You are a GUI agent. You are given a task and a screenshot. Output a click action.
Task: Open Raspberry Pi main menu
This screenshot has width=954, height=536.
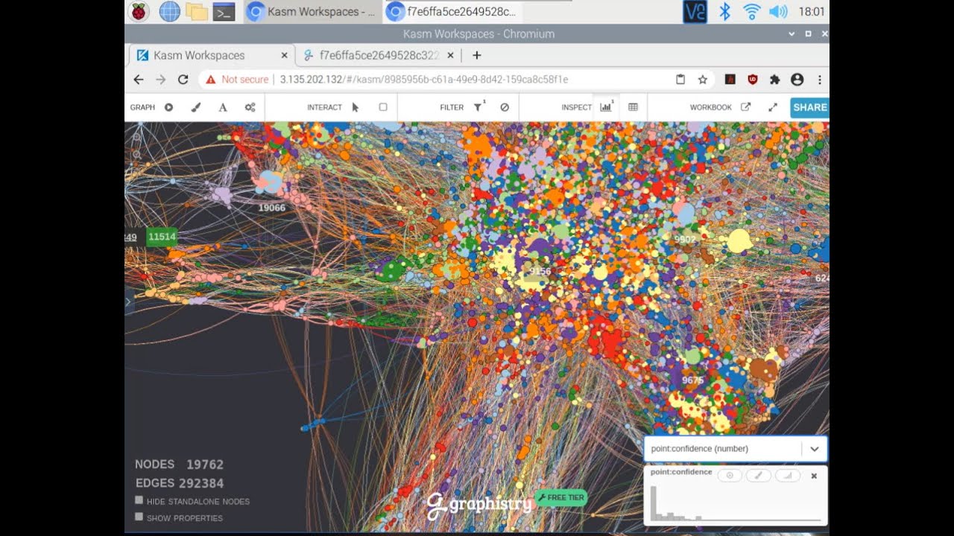pyautogui.click(x=139, y=11)
